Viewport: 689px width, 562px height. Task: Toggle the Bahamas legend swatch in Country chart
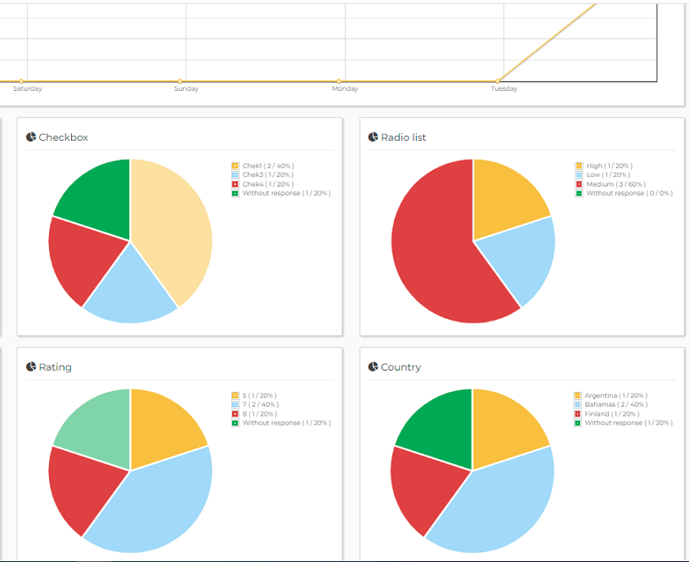point(577,404)
